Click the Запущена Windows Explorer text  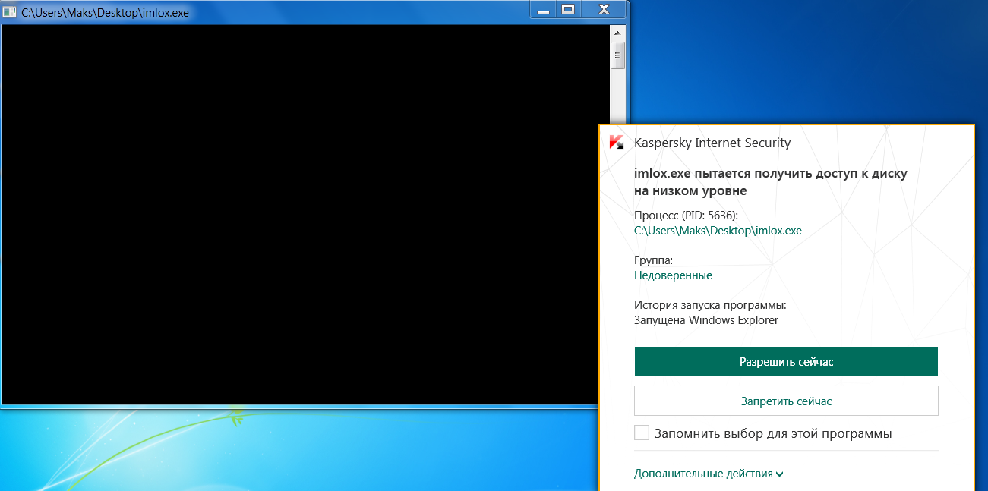pyautogui.click(x=706, y=320)
